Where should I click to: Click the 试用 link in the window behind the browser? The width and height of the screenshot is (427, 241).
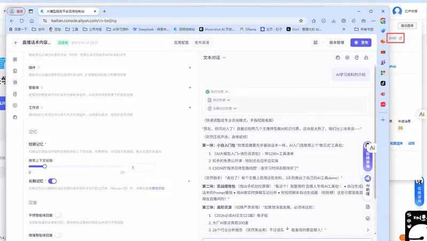411,143
